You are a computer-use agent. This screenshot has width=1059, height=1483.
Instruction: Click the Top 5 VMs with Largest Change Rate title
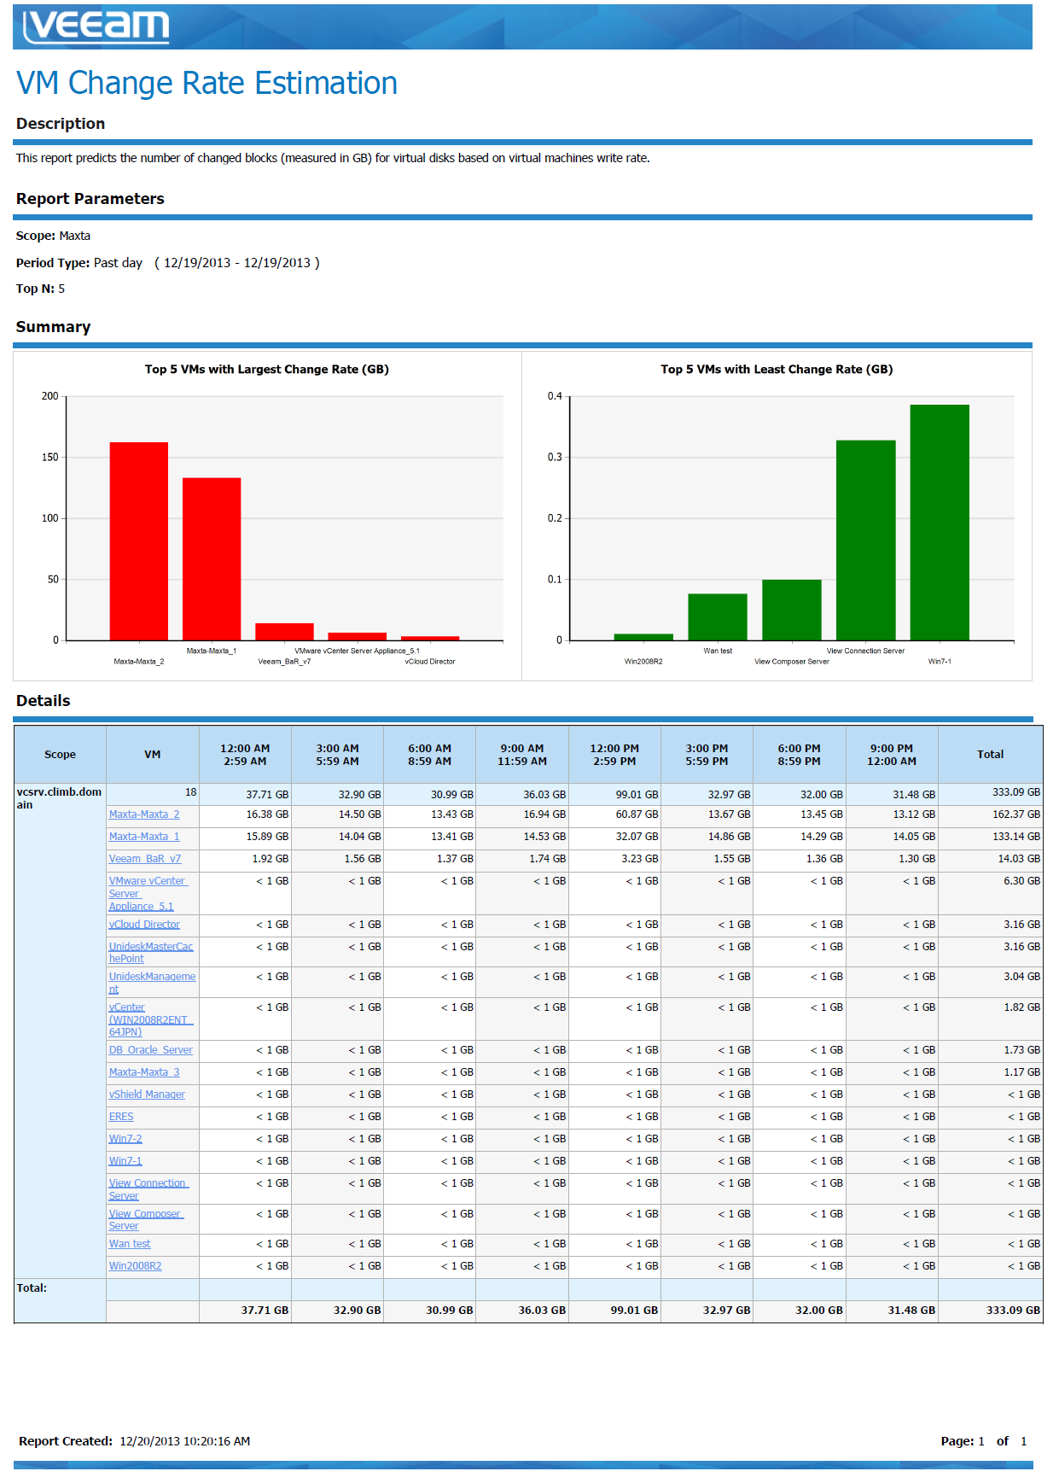[267, 370]
